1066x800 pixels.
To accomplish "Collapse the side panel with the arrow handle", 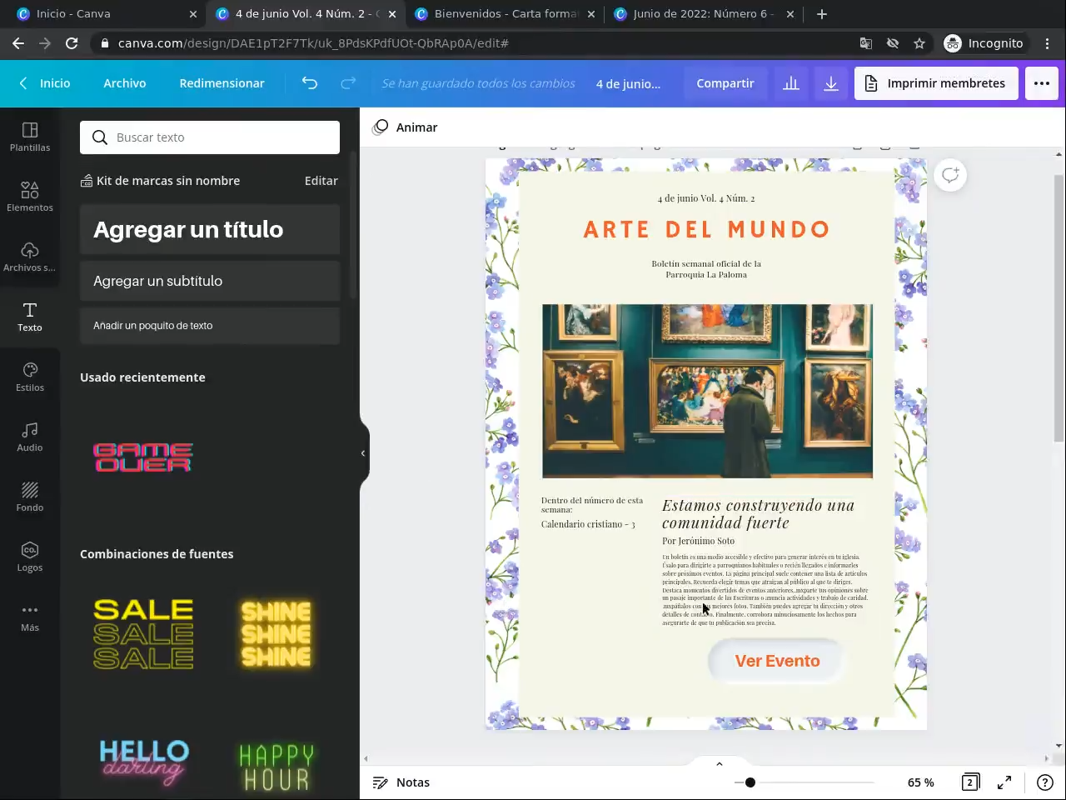I will coord(363,453).
